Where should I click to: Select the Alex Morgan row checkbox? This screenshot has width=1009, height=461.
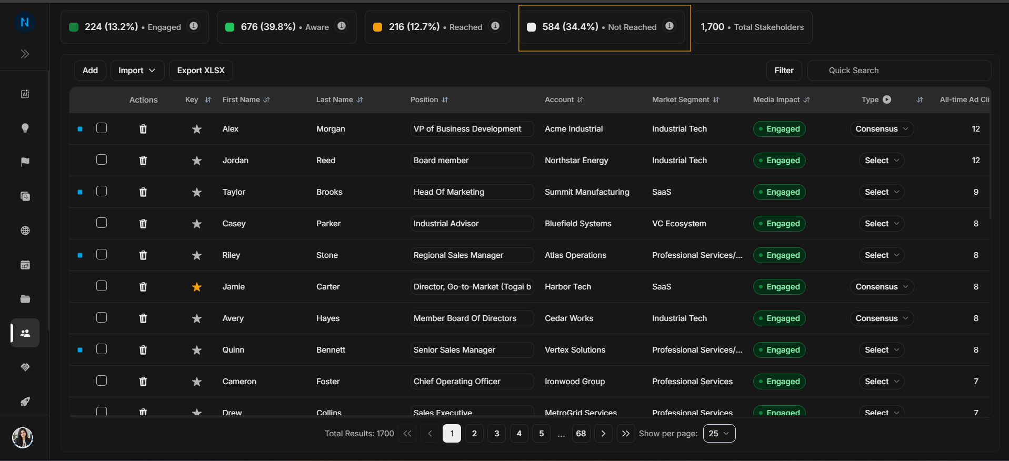pos(102,128)
